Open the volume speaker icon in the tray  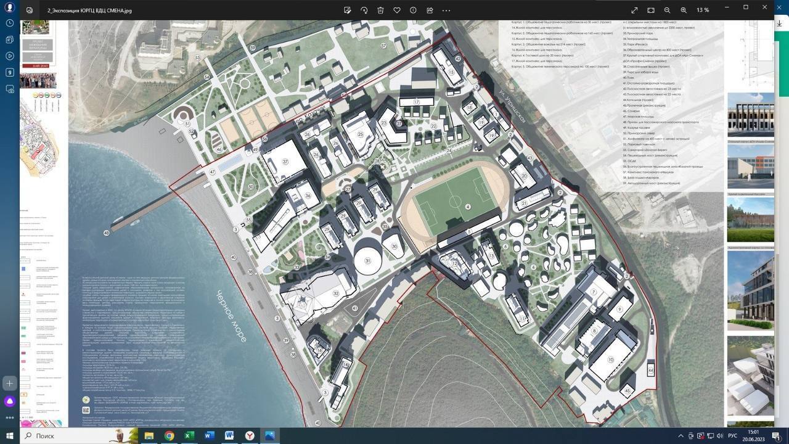coord(720,436)
